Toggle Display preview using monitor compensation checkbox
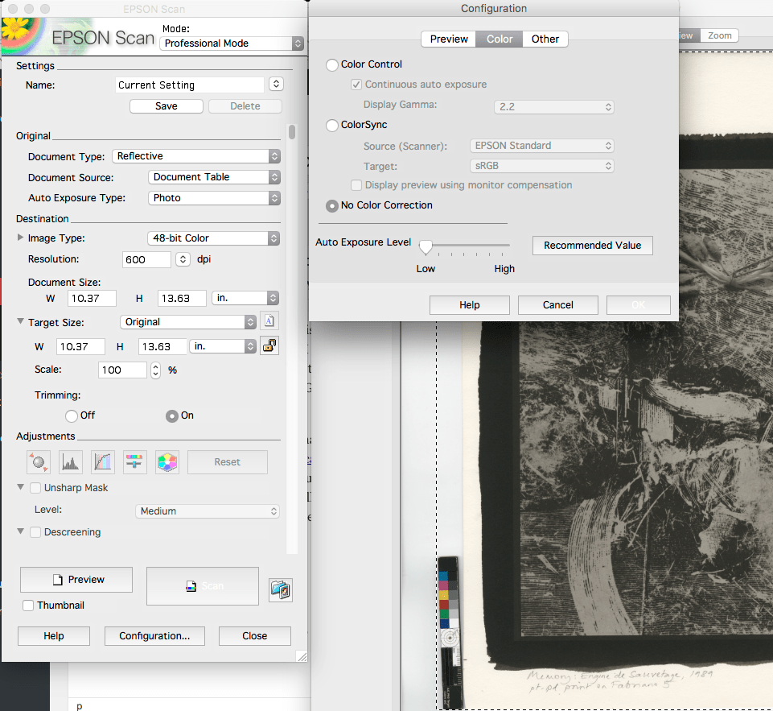This screenshot has width=773, height=711. (356, 185)
